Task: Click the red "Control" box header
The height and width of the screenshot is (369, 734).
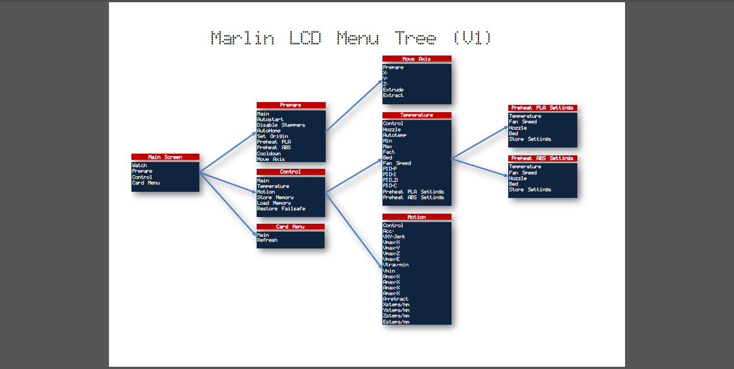Action: point(291,172)
